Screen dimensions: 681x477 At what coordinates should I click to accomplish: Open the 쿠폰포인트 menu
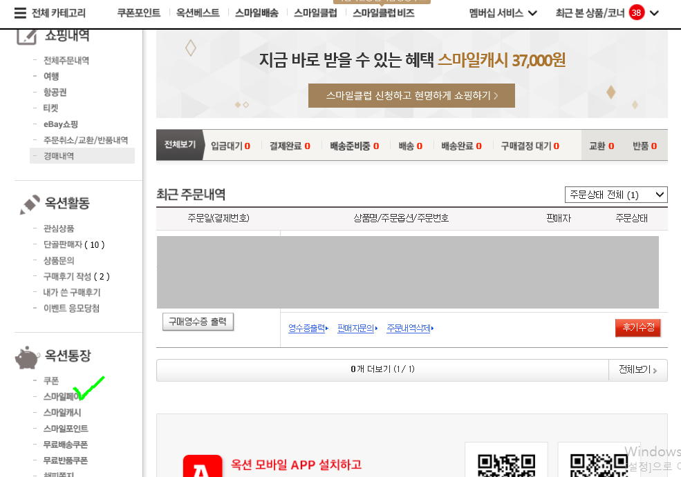[x=138, y=13]
